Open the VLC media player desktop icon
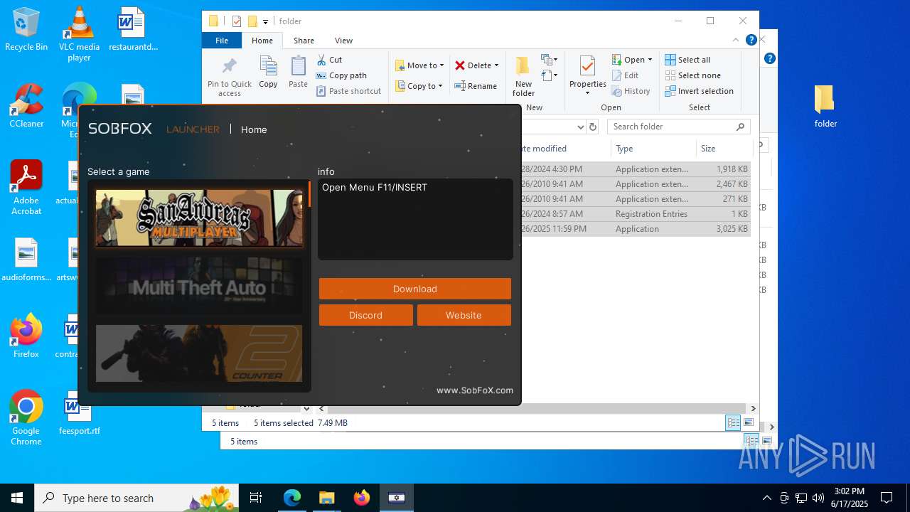This screenshot has width=910, height=512. click(79, 34)
